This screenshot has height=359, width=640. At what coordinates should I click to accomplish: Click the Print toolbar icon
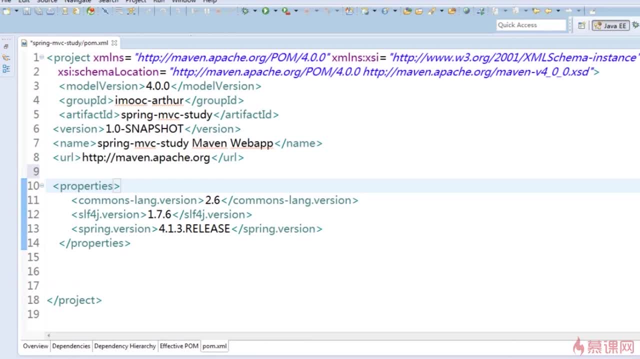tap(50, 10)
